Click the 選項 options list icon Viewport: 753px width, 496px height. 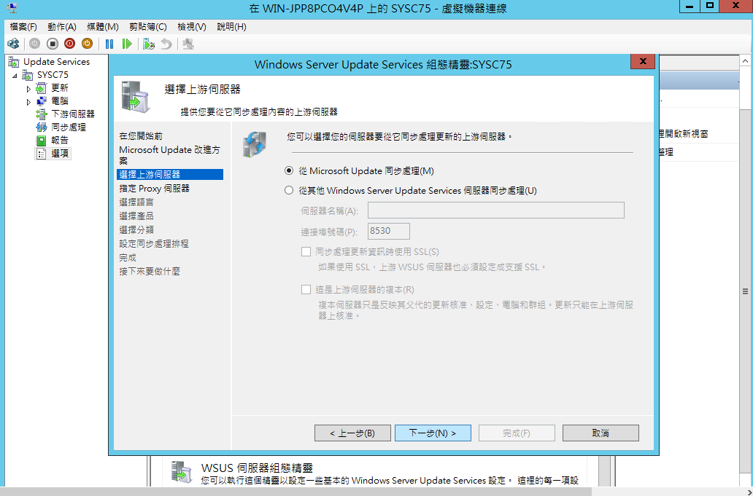(42, 154)
